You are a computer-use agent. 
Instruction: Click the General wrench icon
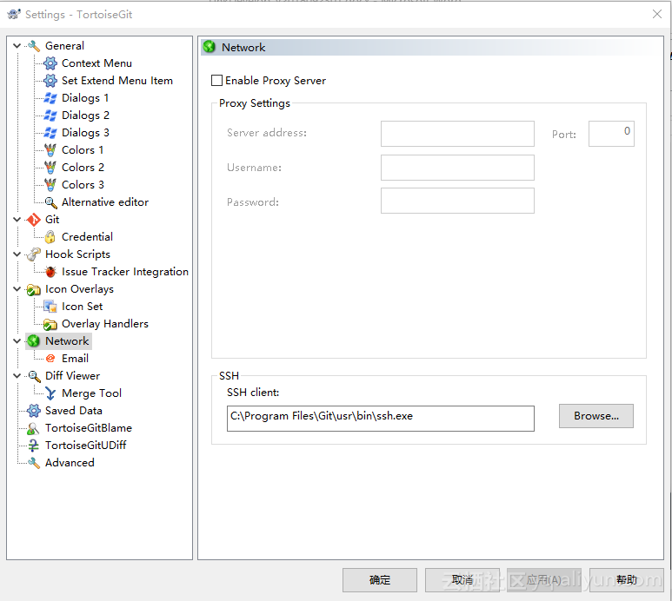(33, 46)
